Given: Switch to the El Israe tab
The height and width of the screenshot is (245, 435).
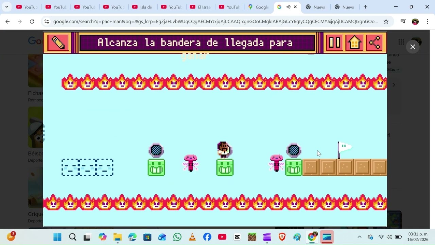Looking at the screenshot, I should 201,7.
